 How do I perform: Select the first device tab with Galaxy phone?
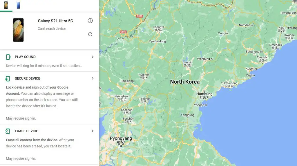click(6, 5)
